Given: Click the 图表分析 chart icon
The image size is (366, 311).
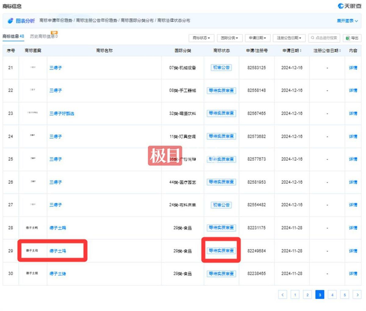Looking at the screenshot, I should tap(10, 21).
